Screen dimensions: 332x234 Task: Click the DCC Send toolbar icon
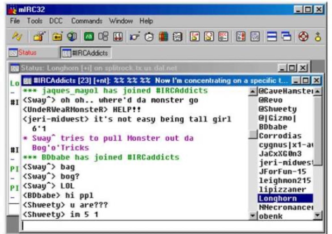[x=195, y=37]
